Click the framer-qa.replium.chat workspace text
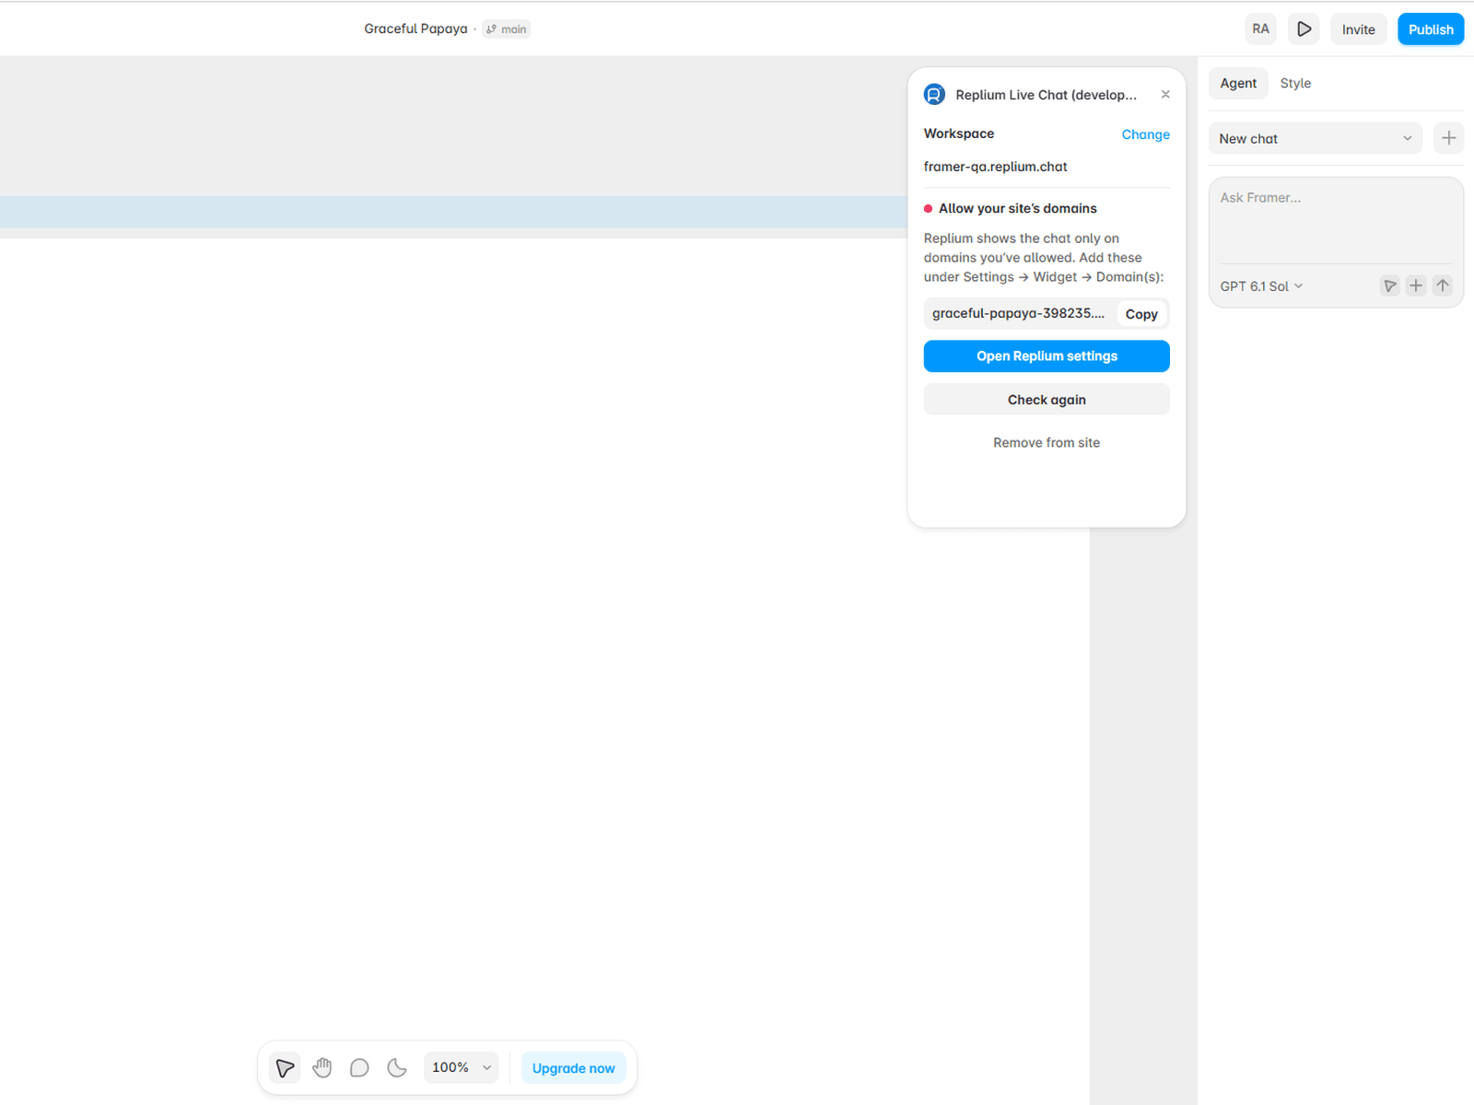This screenshot has width=1474, height=1105. point(995,167)
